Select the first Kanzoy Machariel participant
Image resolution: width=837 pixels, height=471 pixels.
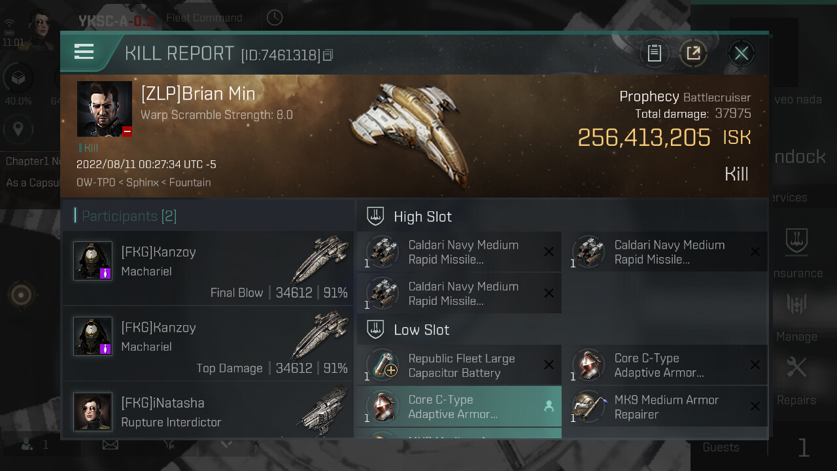coord(208,268)
